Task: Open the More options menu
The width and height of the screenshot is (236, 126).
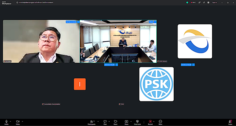Action: (160, 122)
